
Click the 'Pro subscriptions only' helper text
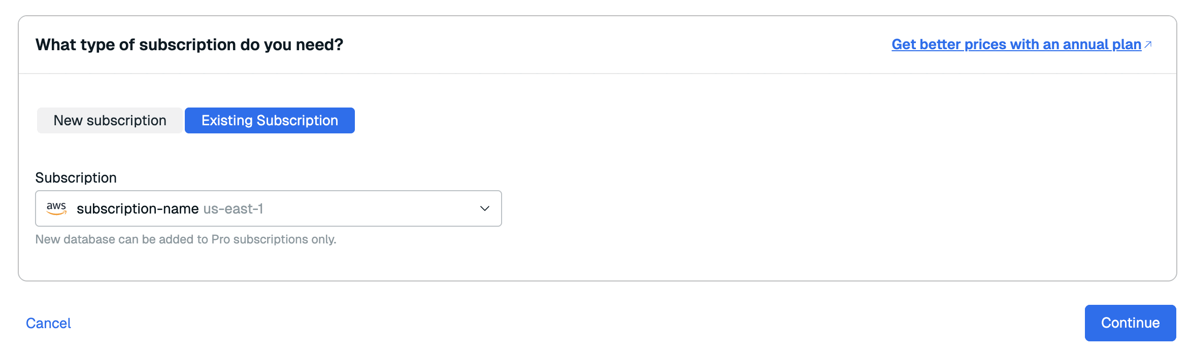273,239
